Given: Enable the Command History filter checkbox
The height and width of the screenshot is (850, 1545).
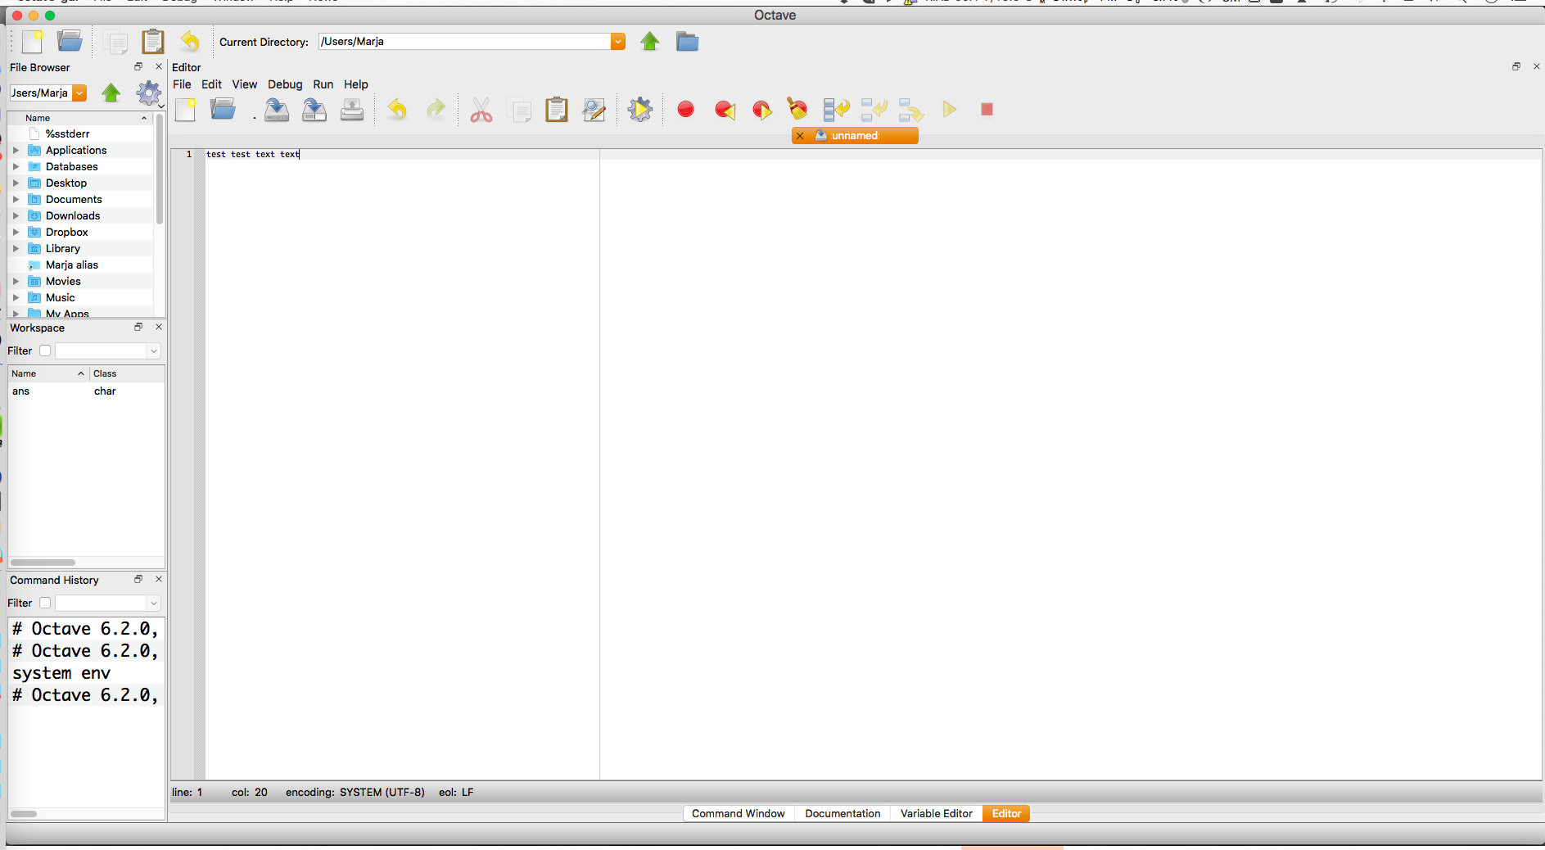Looking at the screenshot, I should coord(45,602).
